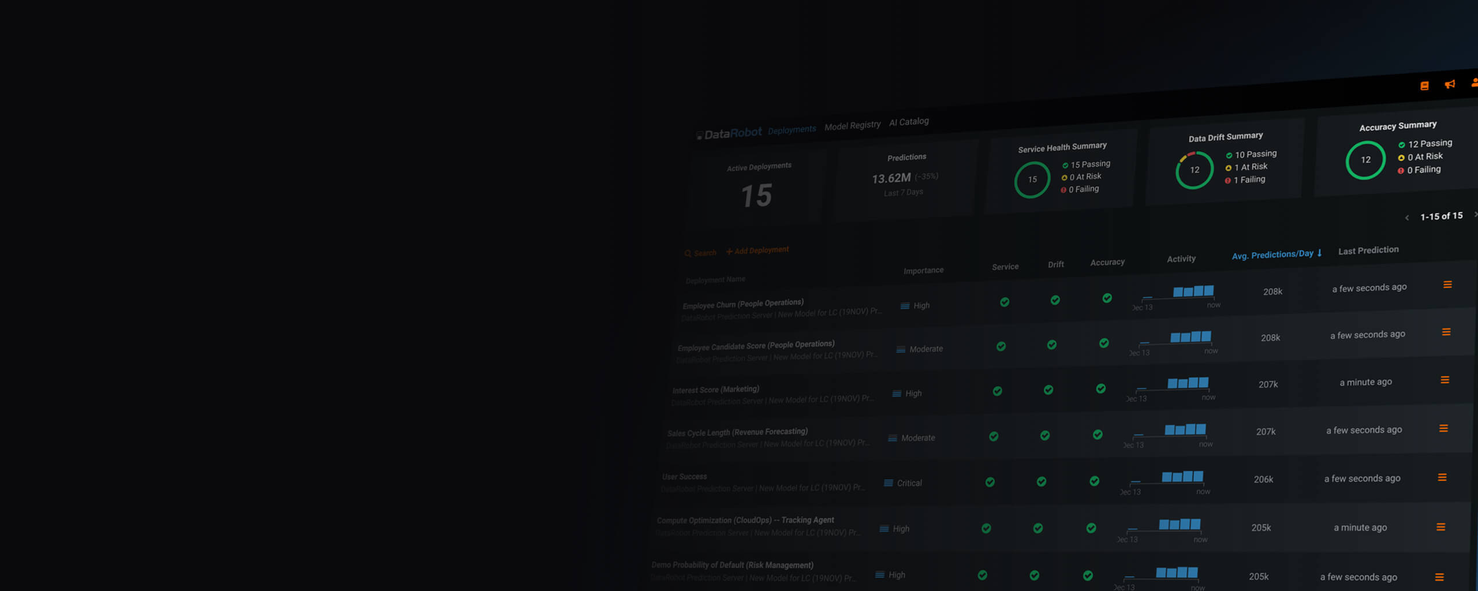Open actions menu for Sales Cycle Length row
The width and height of the screenshot is (1478, 591).
point(1443,428)
